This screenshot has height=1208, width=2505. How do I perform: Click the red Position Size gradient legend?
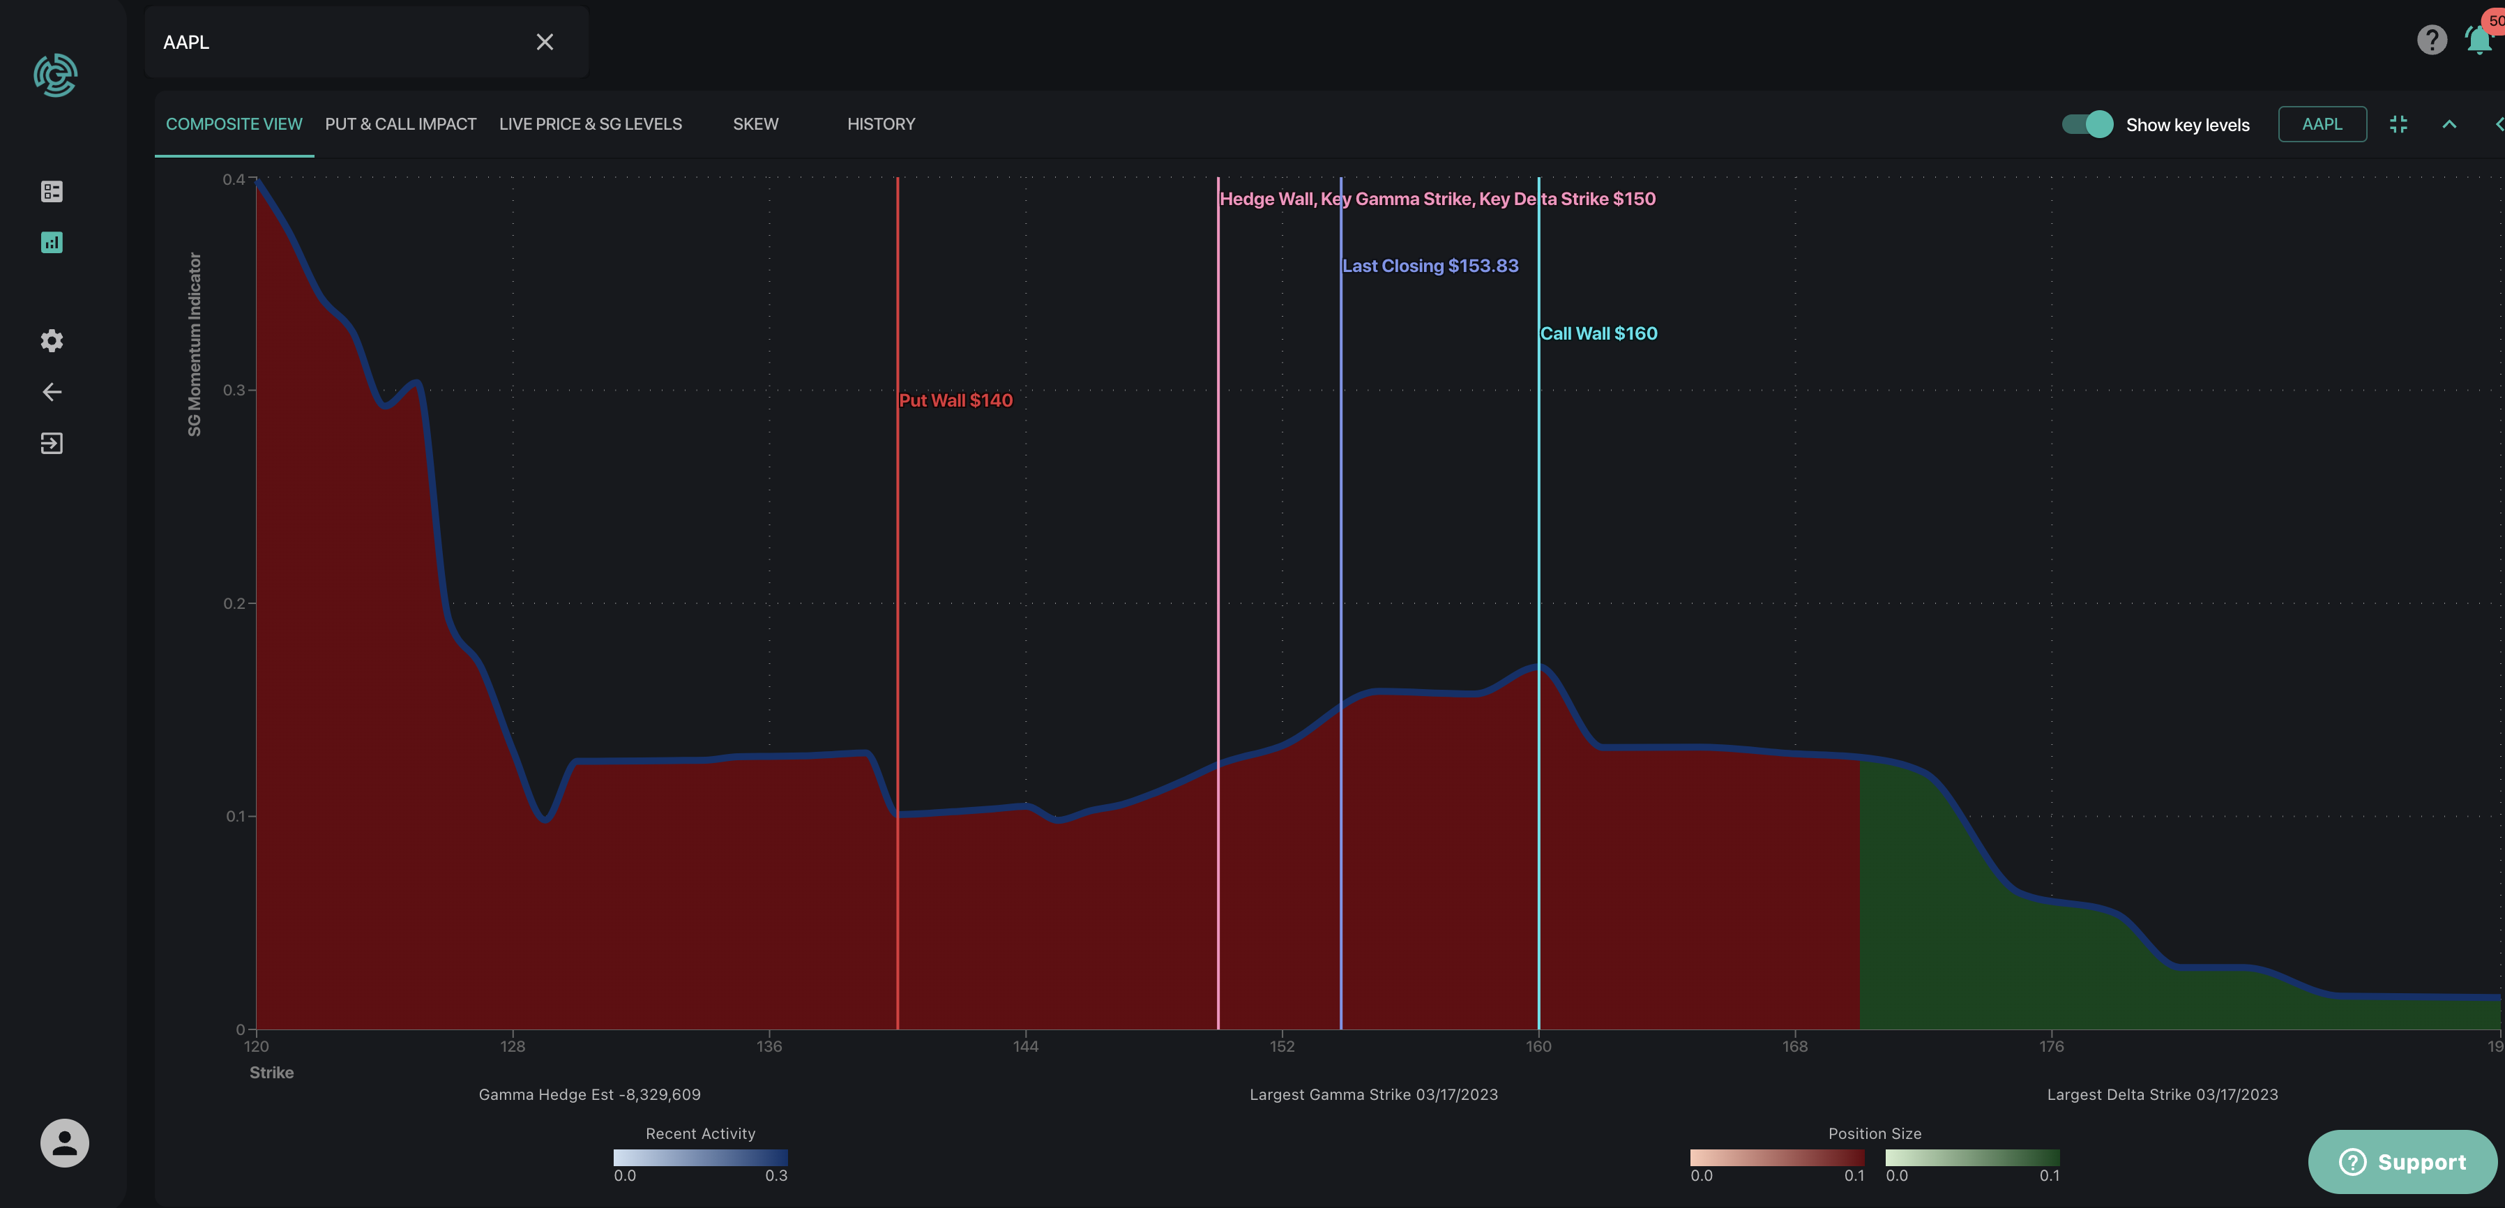pos(1777,1157)
